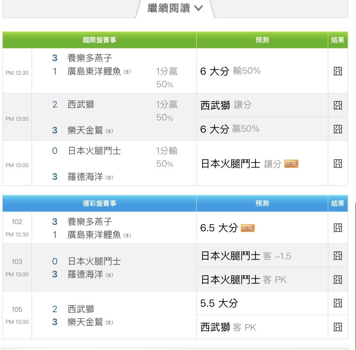
Task: Click the 主推 badge beside 日本火腿鬥士 讓分
Action: coord(291,164)
